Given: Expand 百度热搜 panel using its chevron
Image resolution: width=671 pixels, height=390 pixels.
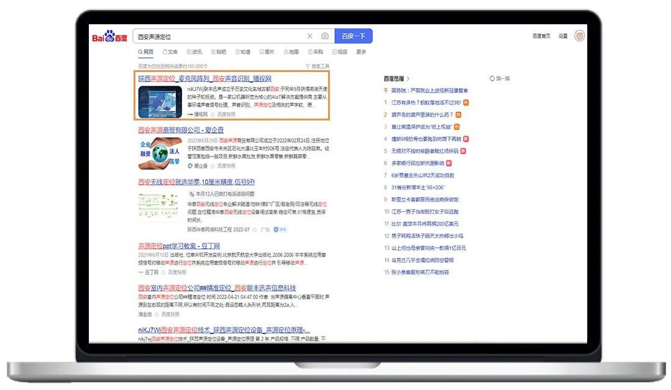Looking at the screenshot, I should coord(408,79).
